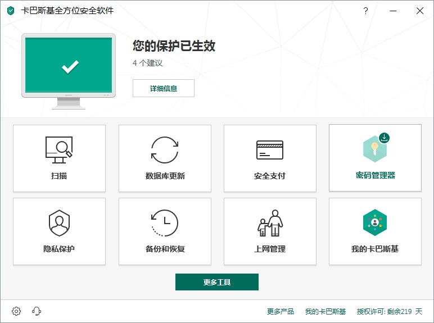Image resolution: width=434 pixels, height=323 pixels.
Task: Click the My Kaspersky green hexagon icon
Action: point(375,222)
